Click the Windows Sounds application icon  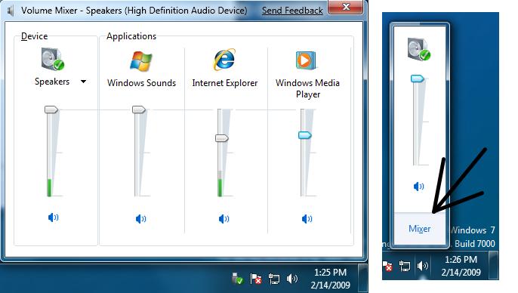tap(141, 61)
